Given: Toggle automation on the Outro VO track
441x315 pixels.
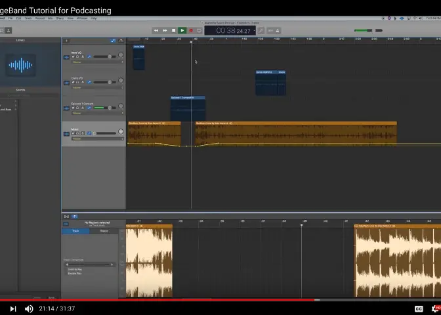Looking at the screenshot, I should 89,83.
